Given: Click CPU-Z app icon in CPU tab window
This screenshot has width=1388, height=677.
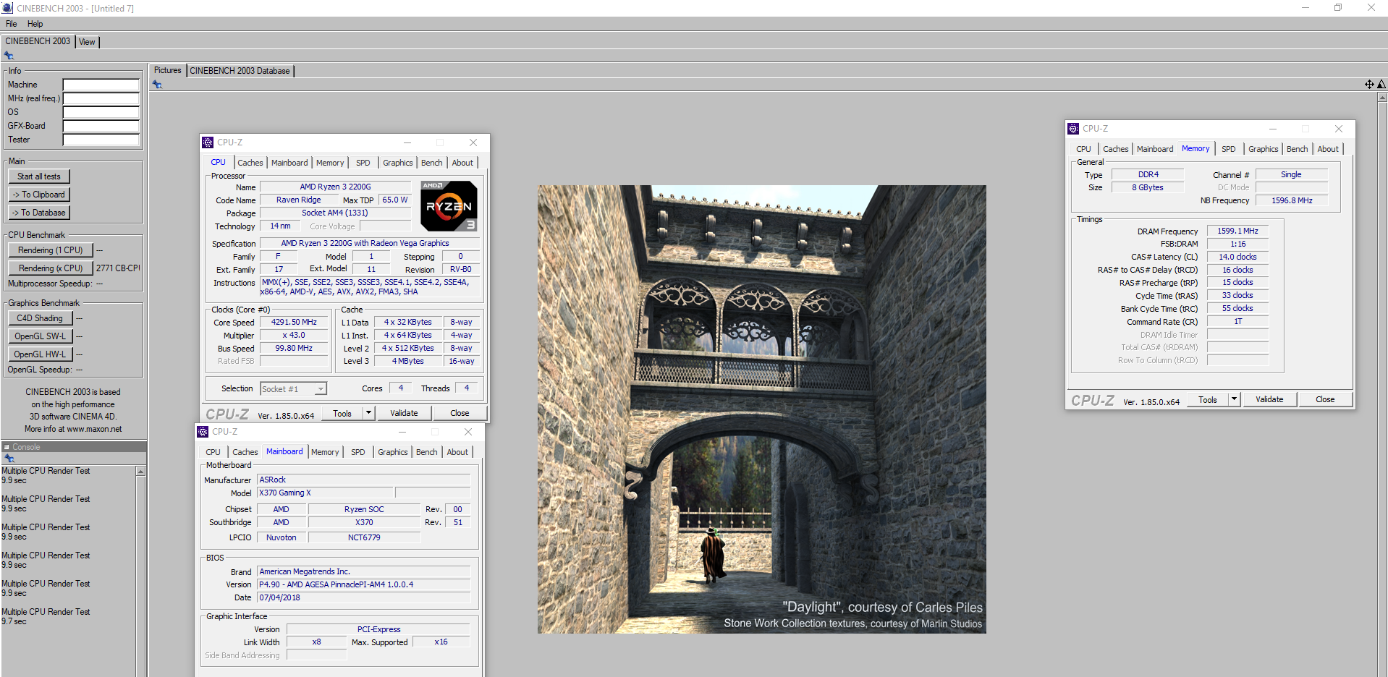Looking at the screenshot, I should click(208, 142).
